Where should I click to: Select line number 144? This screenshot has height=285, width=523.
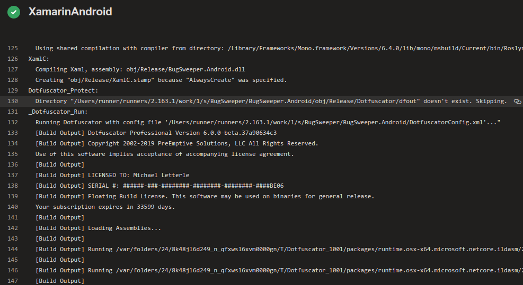tap(13, 249)
